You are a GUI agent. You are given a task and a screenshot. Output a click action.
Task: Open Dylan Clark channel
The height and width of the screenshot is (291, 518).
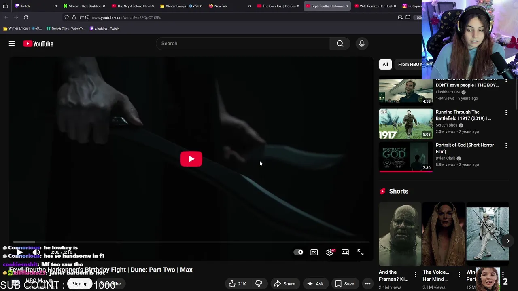[x=446, y=158]
